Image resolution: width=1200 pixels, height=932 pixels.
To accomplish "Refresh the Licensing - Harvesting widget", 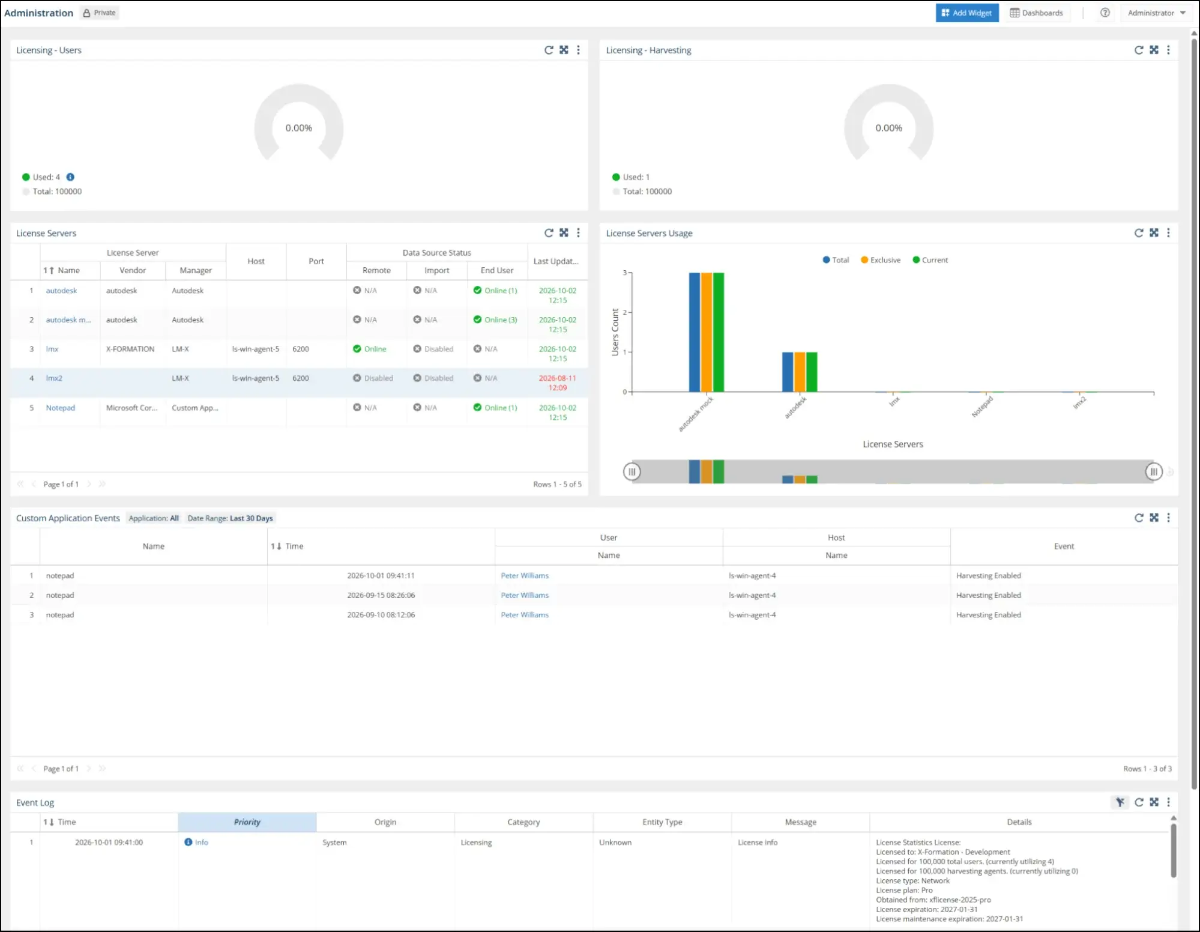I will coord(1139,50).
